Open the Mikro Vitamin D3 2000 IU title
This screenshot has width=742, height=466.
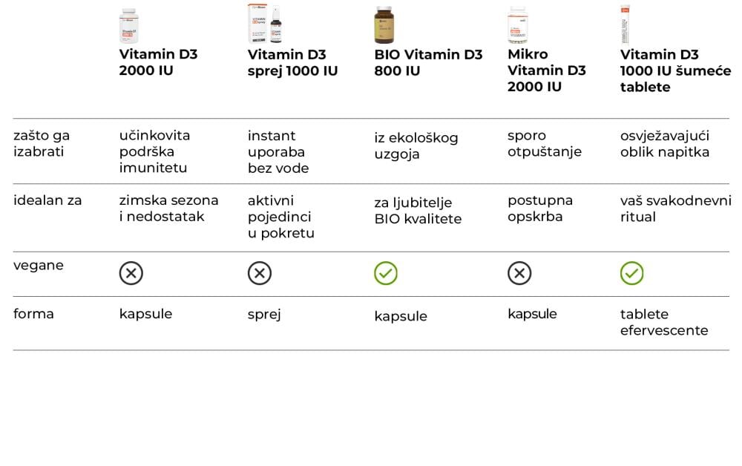tap(547, 70)
